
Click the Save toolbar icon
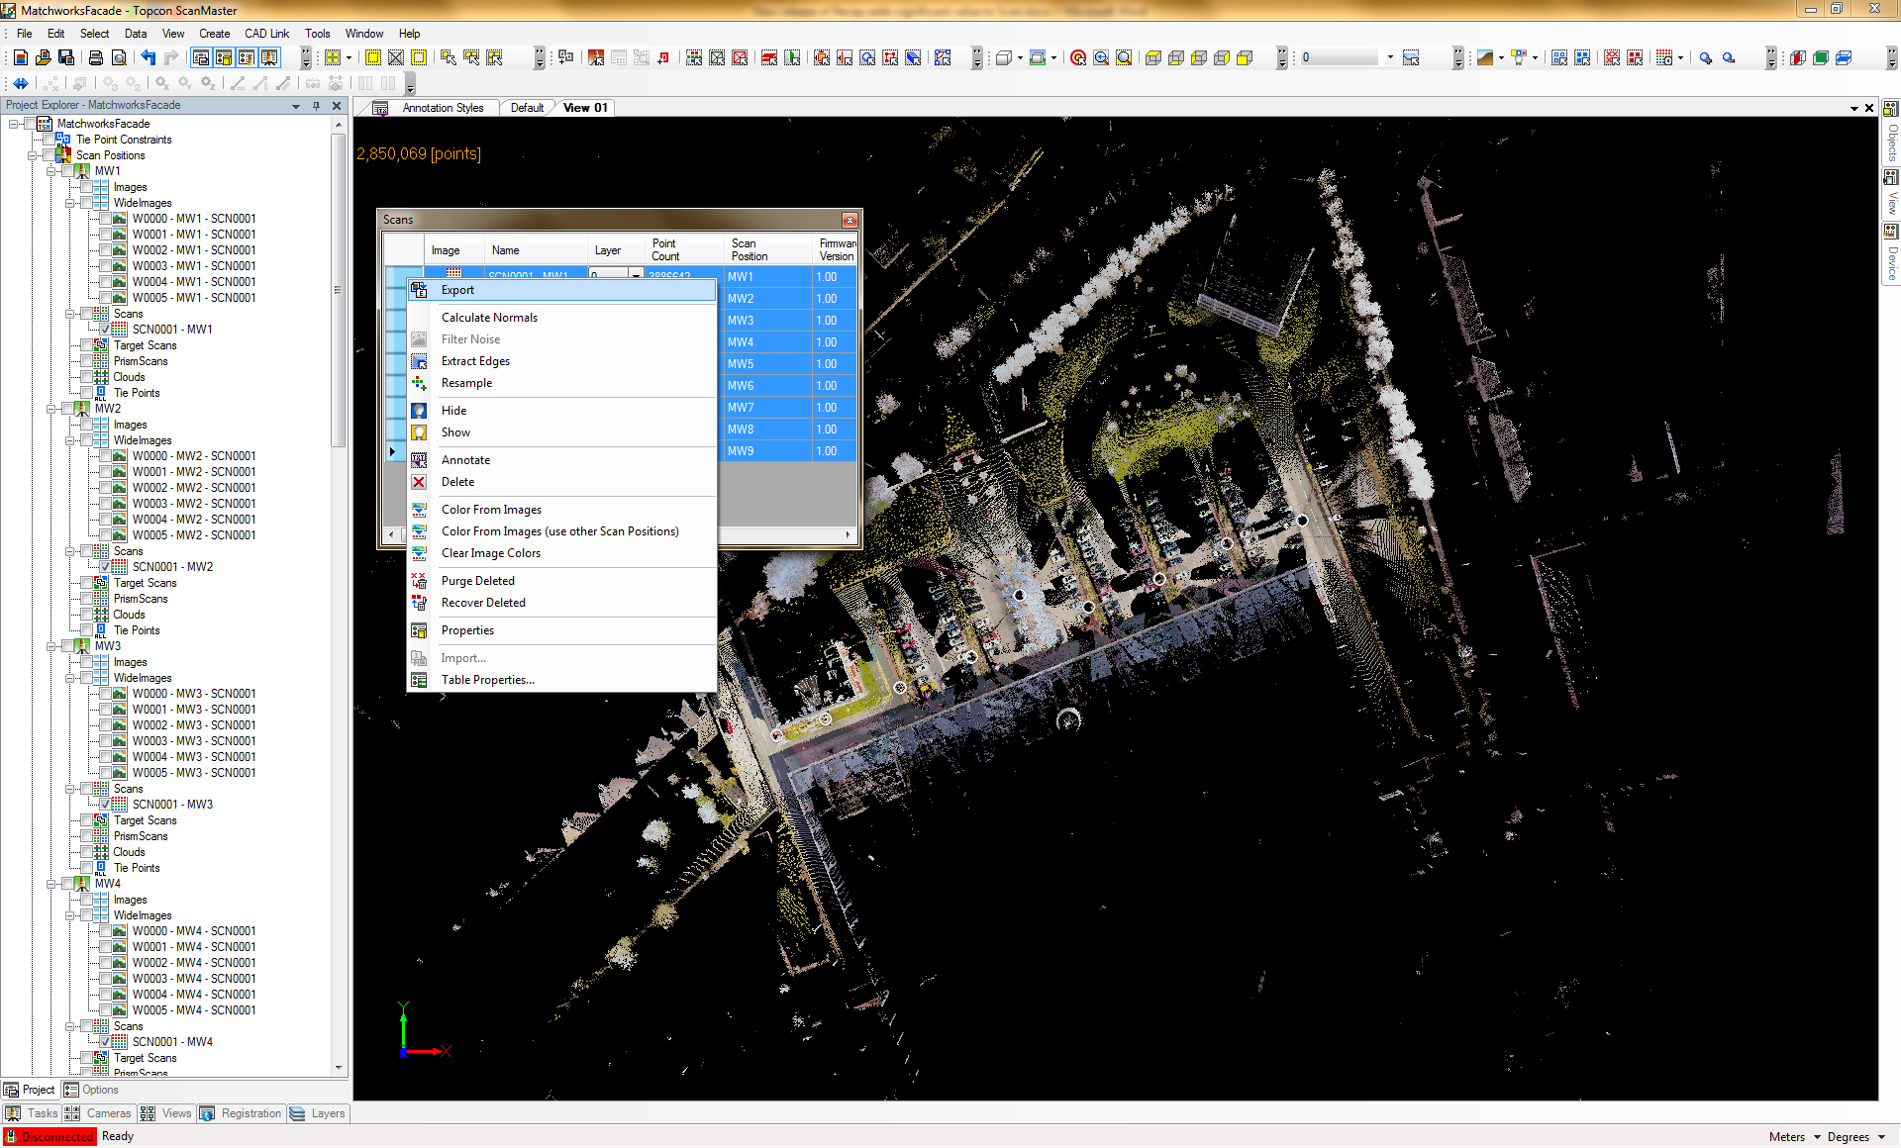click(66, 58)
